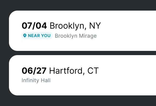Click the word YOU in the teal badge
The width and height of the screenshot is (156, 106).
46,36
